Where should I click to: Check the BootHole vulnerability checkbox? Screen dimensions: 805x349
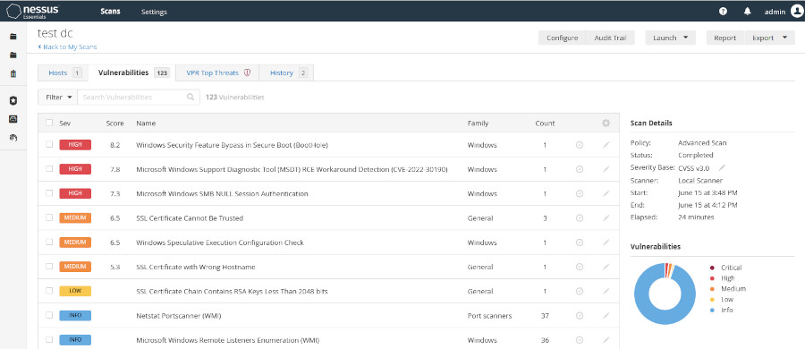click(x=49, y=144)
